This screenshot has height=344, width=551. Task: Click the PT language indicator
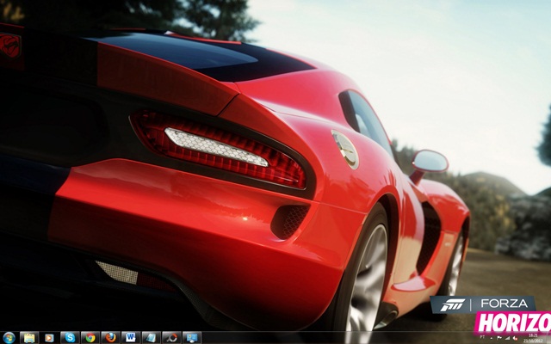point(482,337)
